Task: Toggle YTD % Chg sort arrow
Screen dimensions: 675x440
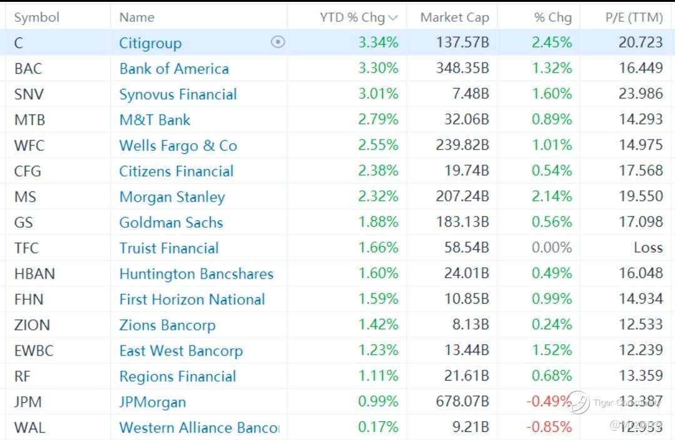Action: [x=393, y=18]
